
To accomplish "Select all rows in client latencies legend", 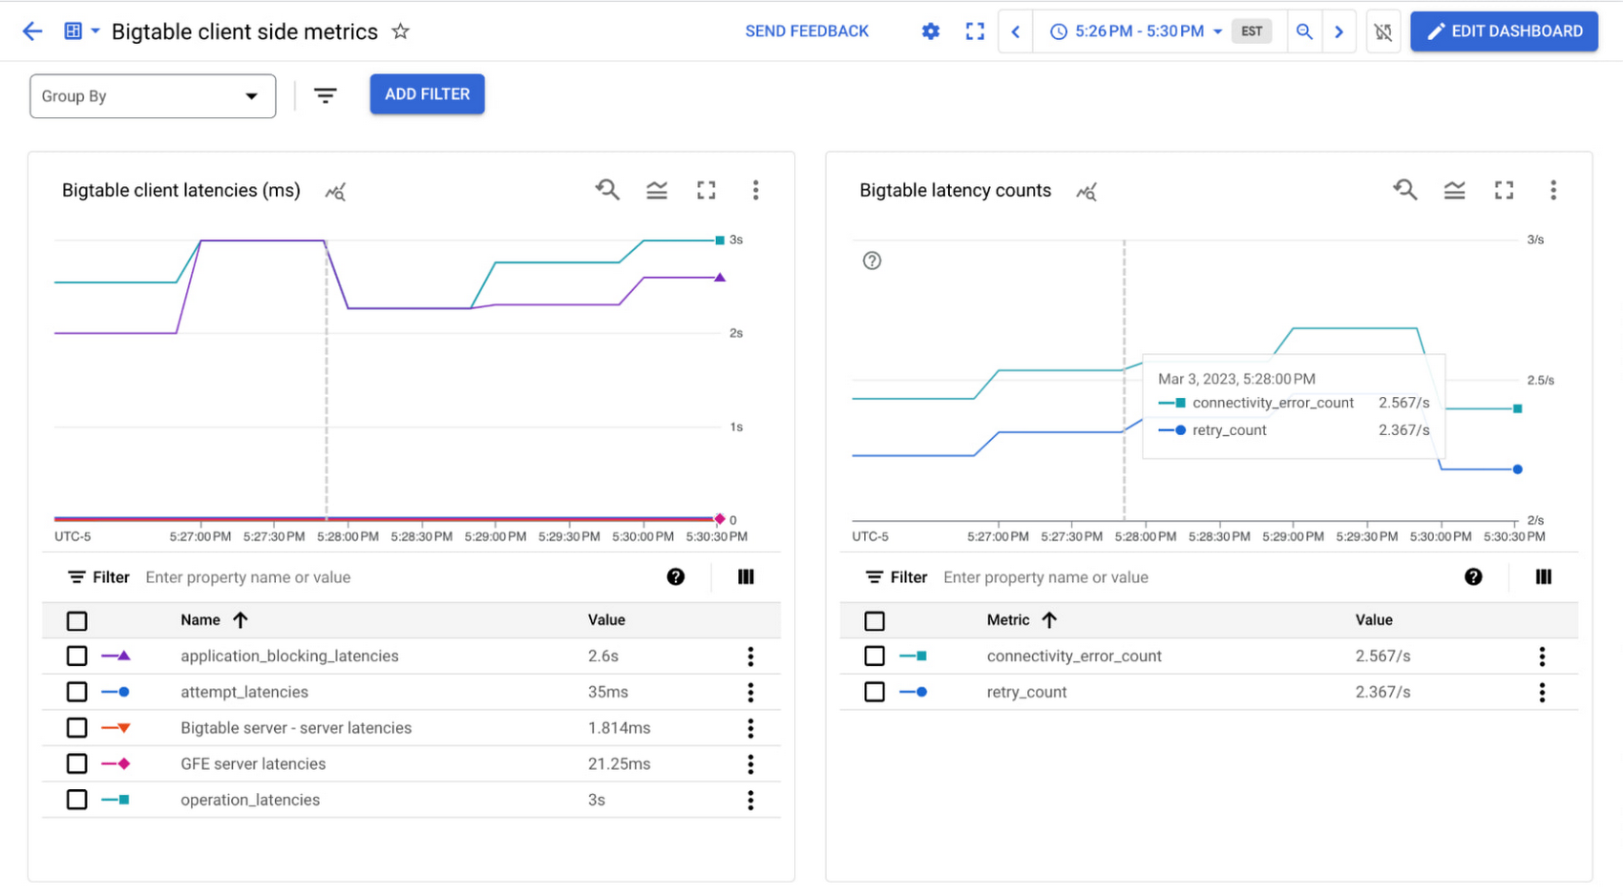I will [x=77, y=621].
